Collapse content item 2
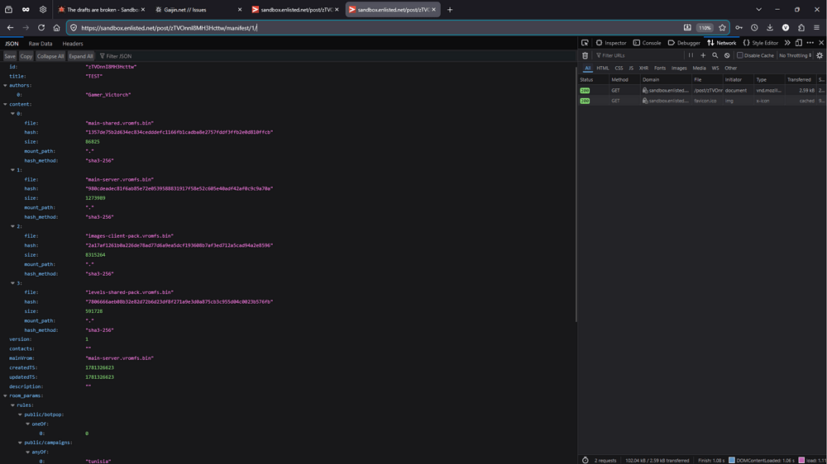 pos(12,226)
